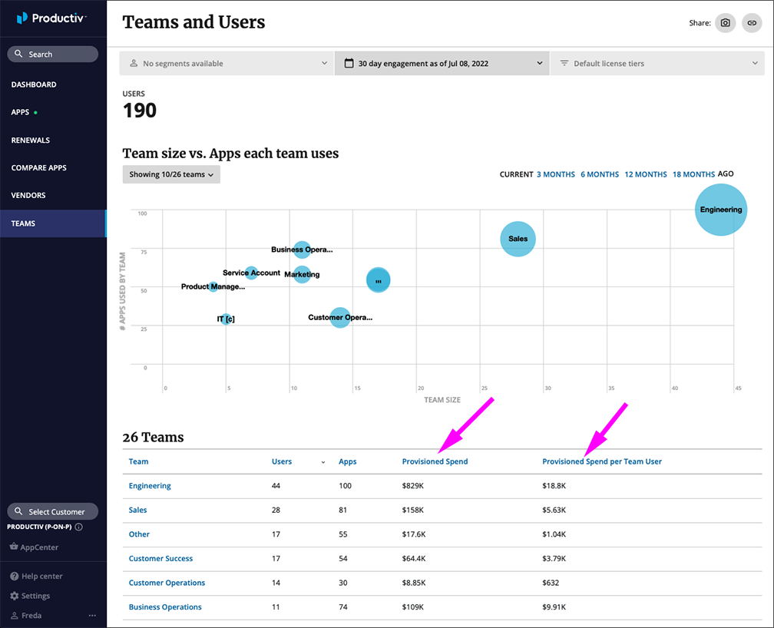Select the 3 MONTHS ago view
Screen dimensions: 774x628
click(555, 174)
